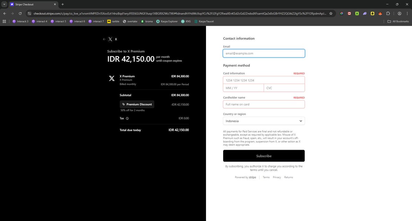Reload the Stripe Checkout page

pyautogui.click(x=20, y=13)
